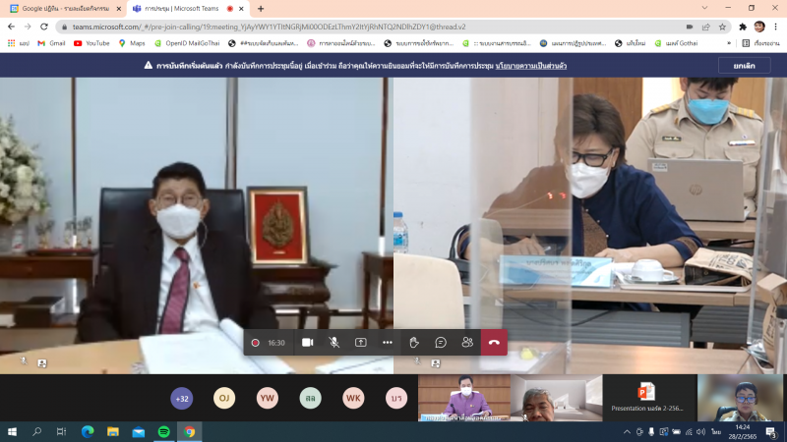787x442 pixels.
Task: Select the บร participant avatar
Action: [396, 399]
